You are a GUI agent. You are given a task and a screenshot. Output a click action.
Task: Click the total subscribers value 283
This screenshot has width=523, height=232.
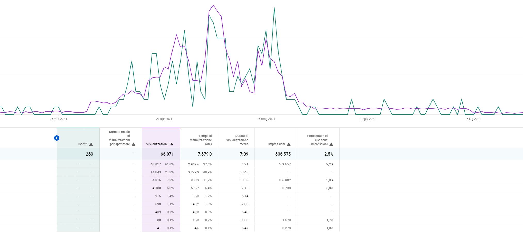[x=89, y=154]
